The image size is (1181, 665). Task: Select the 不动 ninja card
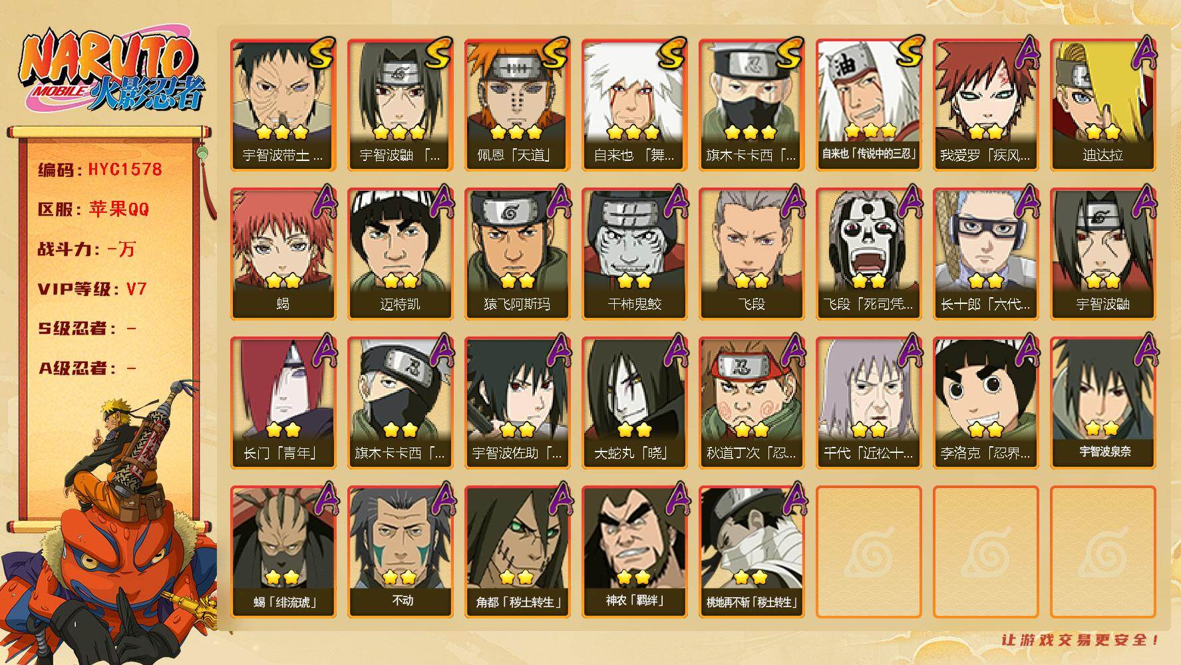tap(400, 552)
